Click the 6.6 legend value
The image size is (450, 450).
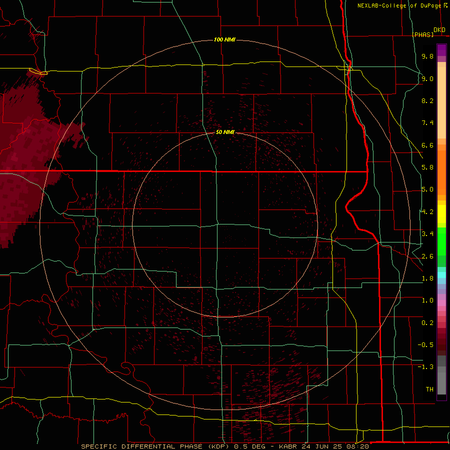click(427, 145)
